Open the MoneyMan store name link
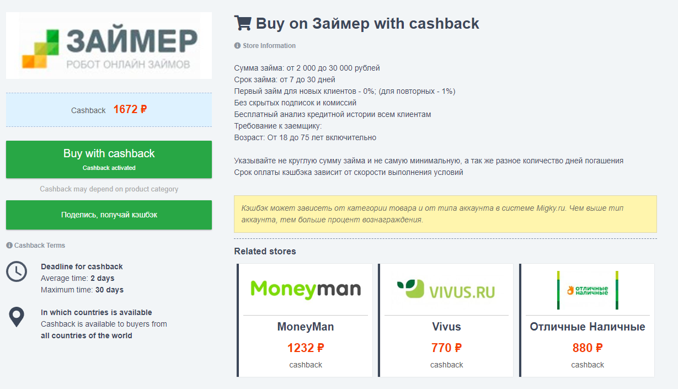Image resolution: width=678 pixels, height=389 pixels. (306, 327)
